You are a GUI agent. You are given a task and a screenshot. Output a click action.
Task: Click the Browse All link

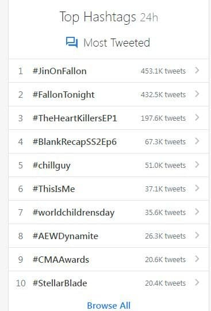coord(109,305)
